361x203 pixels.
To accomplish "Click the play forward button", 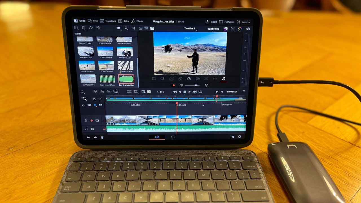I will click(x=190, y=92).
